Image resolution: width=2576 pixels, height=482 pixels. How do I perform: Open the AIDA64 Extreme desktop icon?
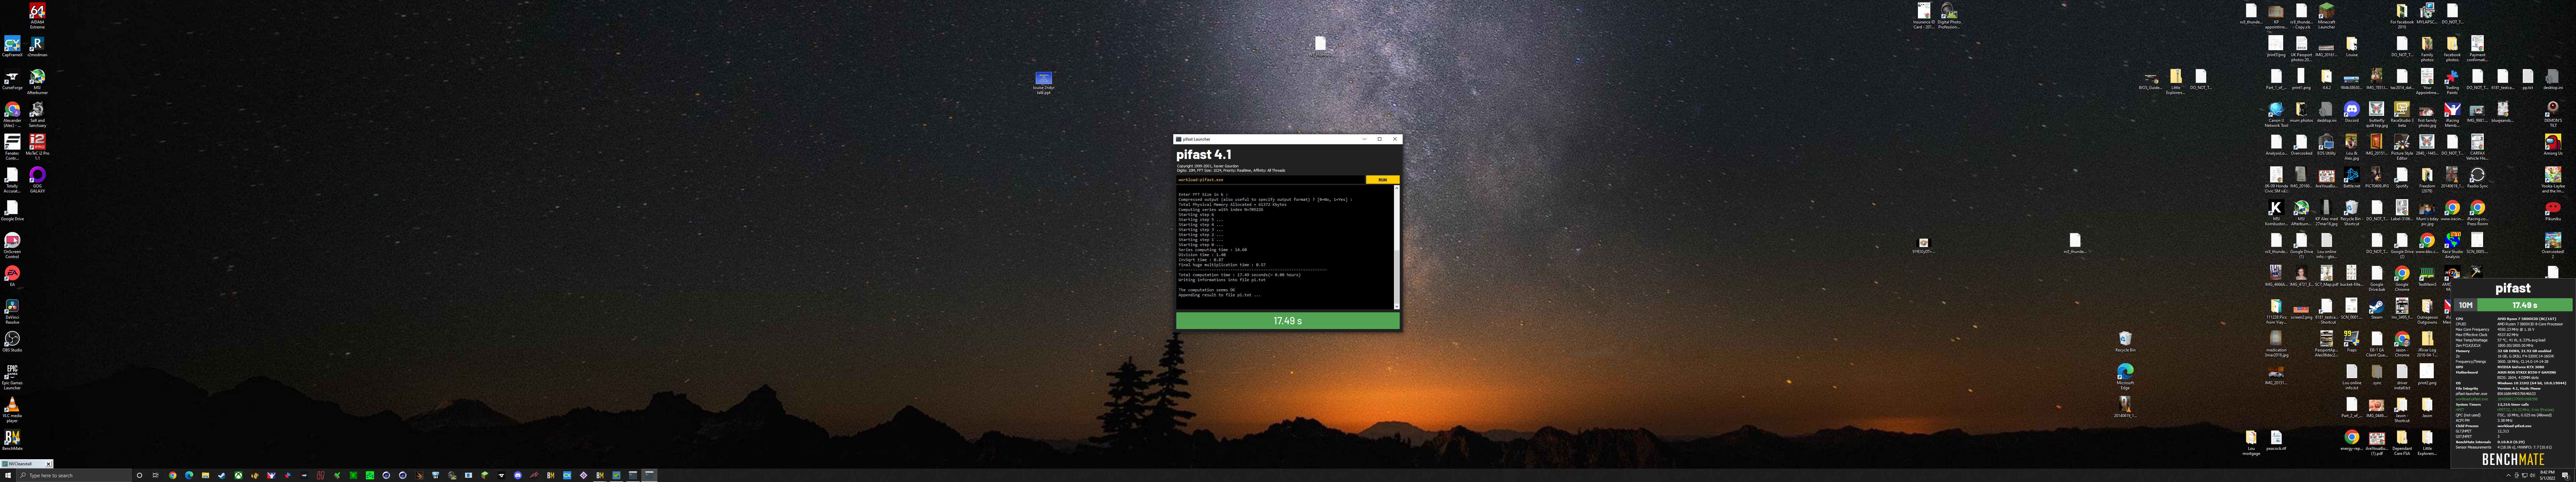37,15
